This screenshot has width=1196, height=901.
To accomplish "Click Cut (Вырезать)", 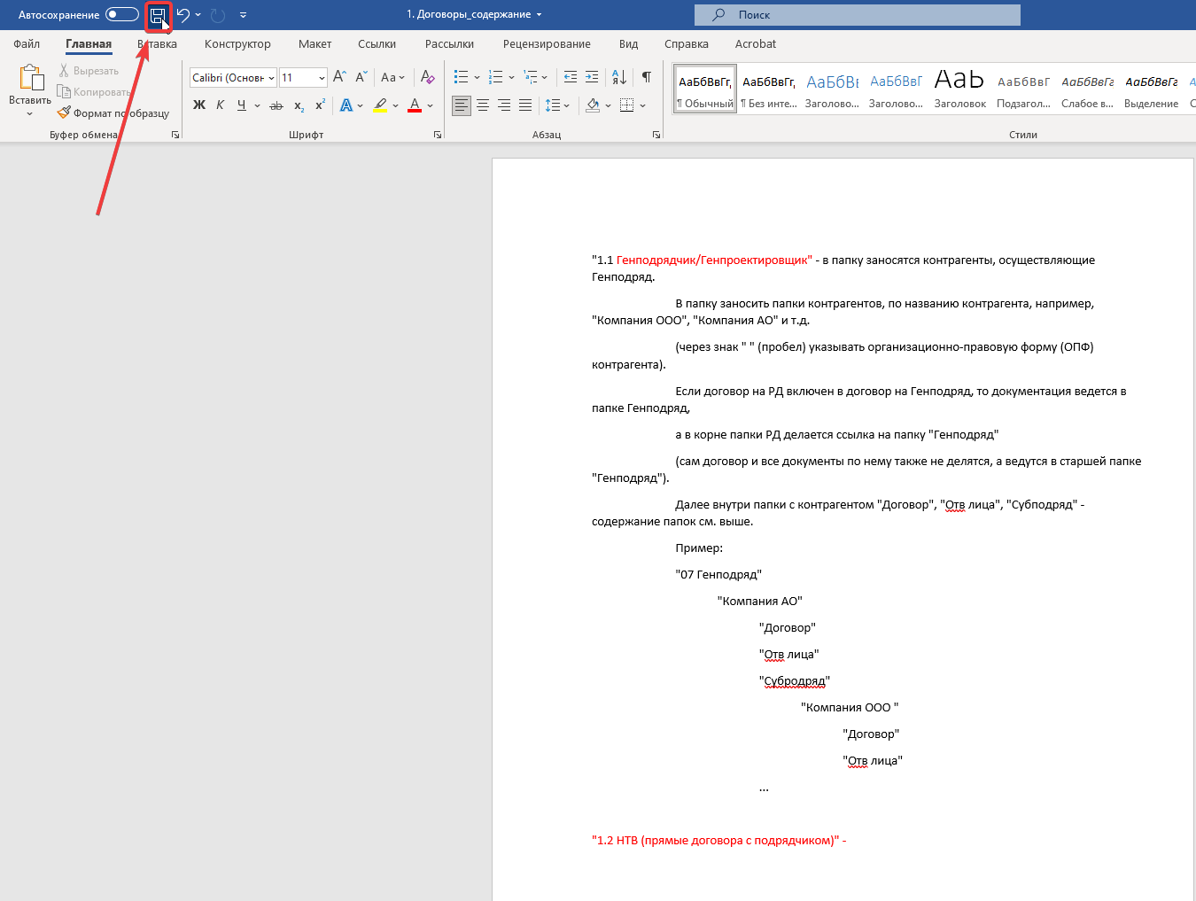I will coord(89,71).
